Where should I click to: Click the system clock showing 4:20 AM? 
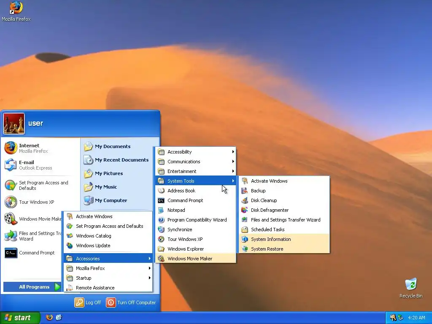tap(416, 318)
